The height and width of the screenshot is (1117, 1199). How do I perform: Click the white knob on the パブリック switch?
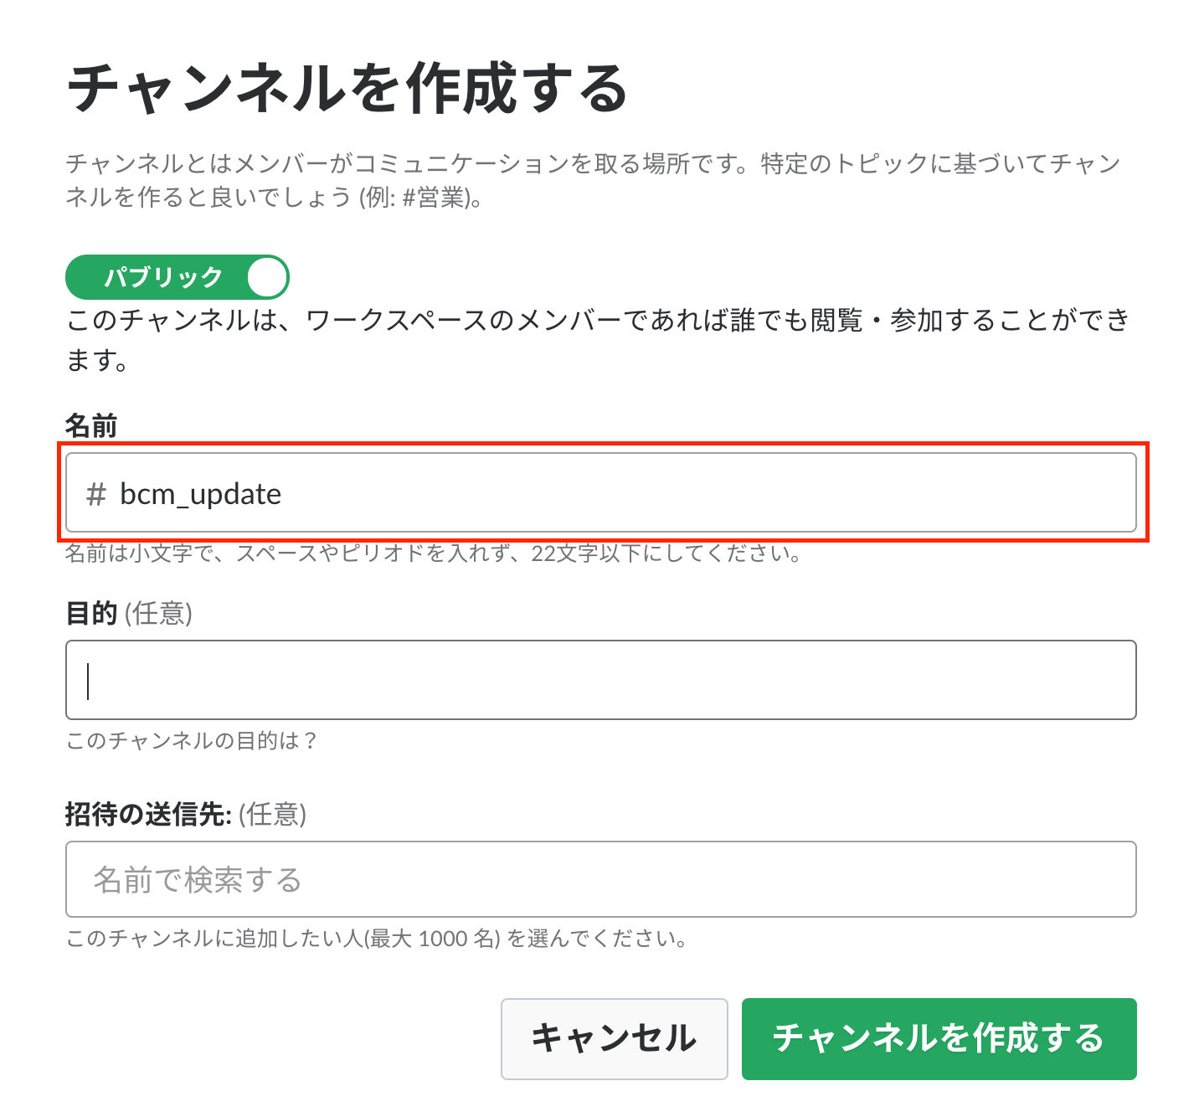coord(267,277)
